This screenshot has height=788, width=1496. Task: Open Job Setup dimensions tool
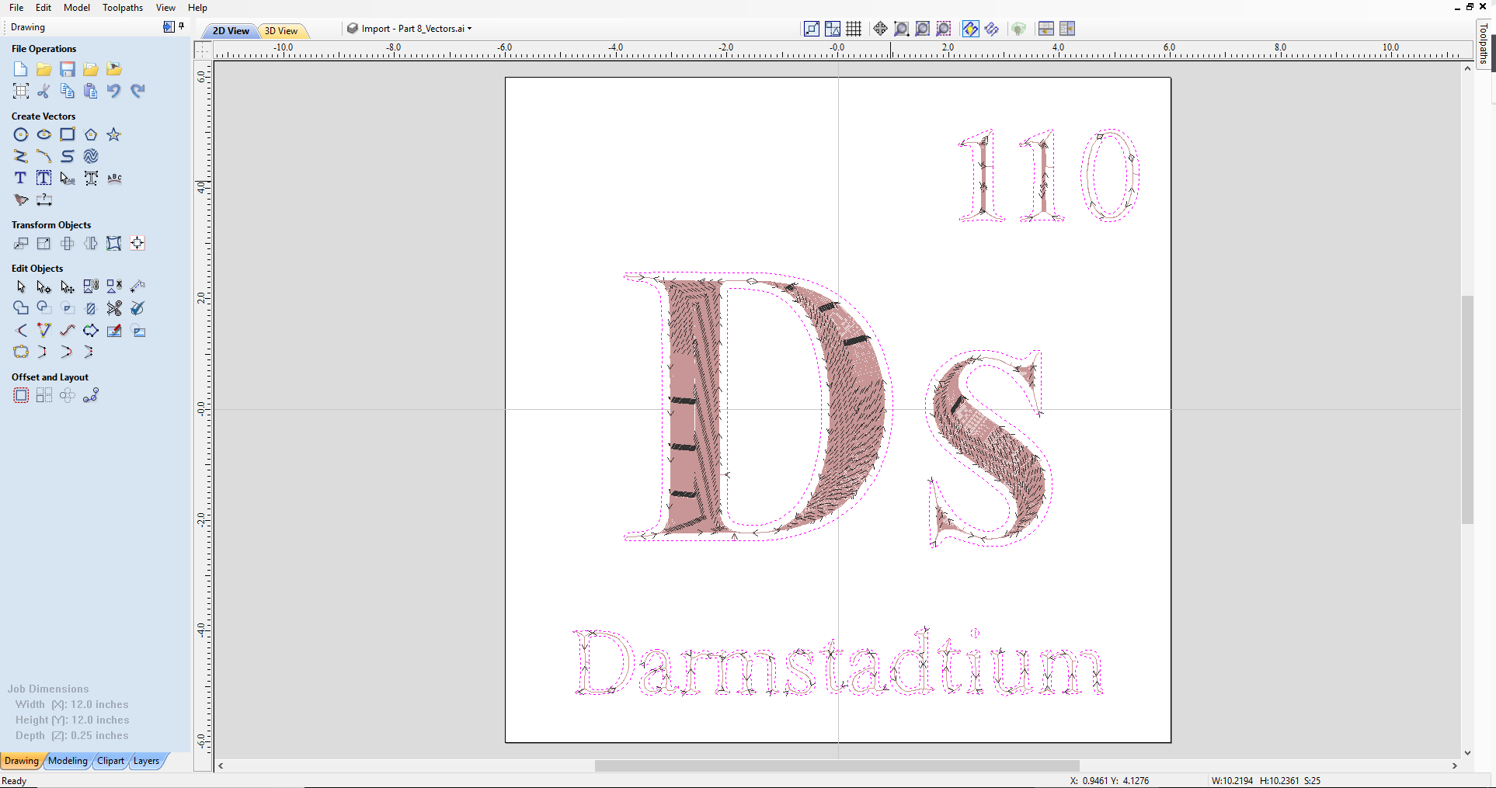click(21, 91)
